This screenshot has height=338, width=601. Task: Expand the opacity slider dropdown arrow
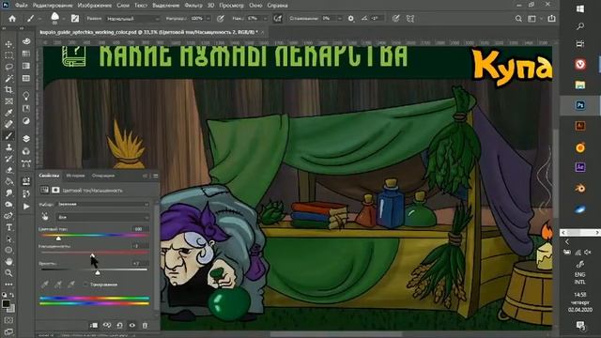(x=208, y=19)
